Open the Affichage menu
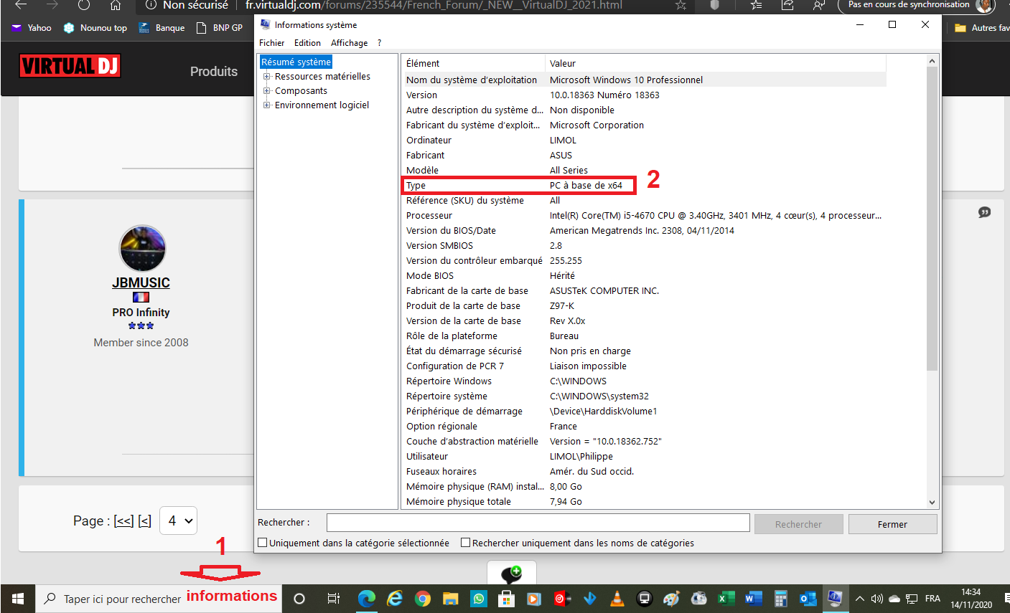The image size is (1010, 613). [x=349, y=43]
